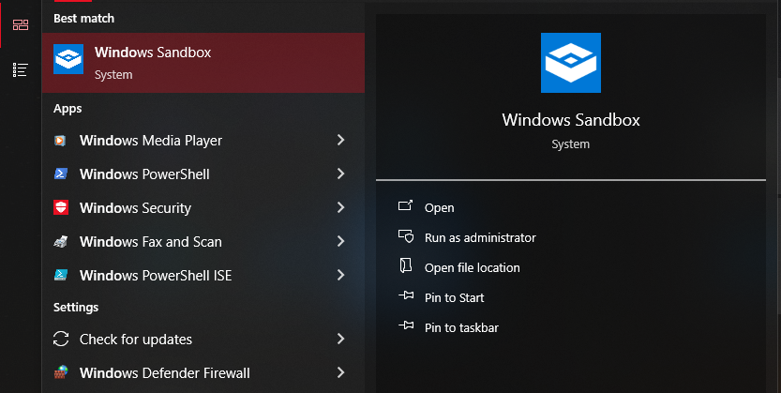Click the Check for updates refresh icon
The width and height of the screenshot is (781, 393).
[x=61, y=340]
